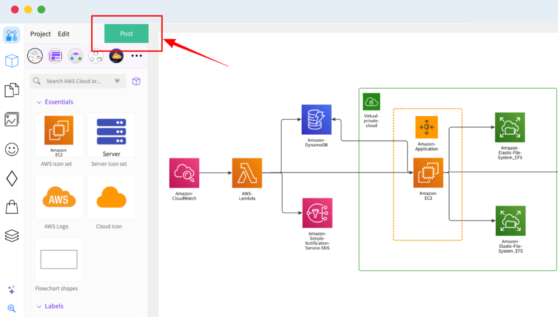Click the 'Amazon-DynamoDB' label text
Image resolution: width=558 pixels, height=317 pixels.
[x=317, y=143]
